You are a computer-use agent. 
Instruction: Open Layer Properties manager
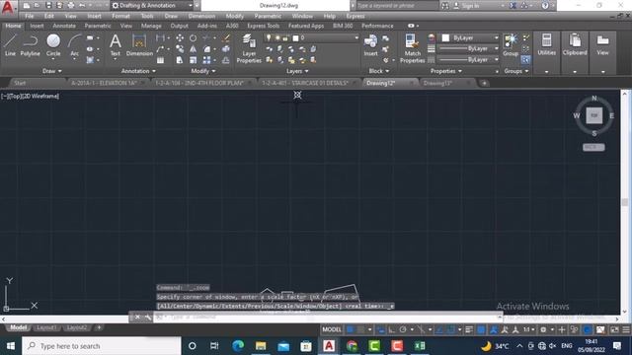(x=249, y=48)
